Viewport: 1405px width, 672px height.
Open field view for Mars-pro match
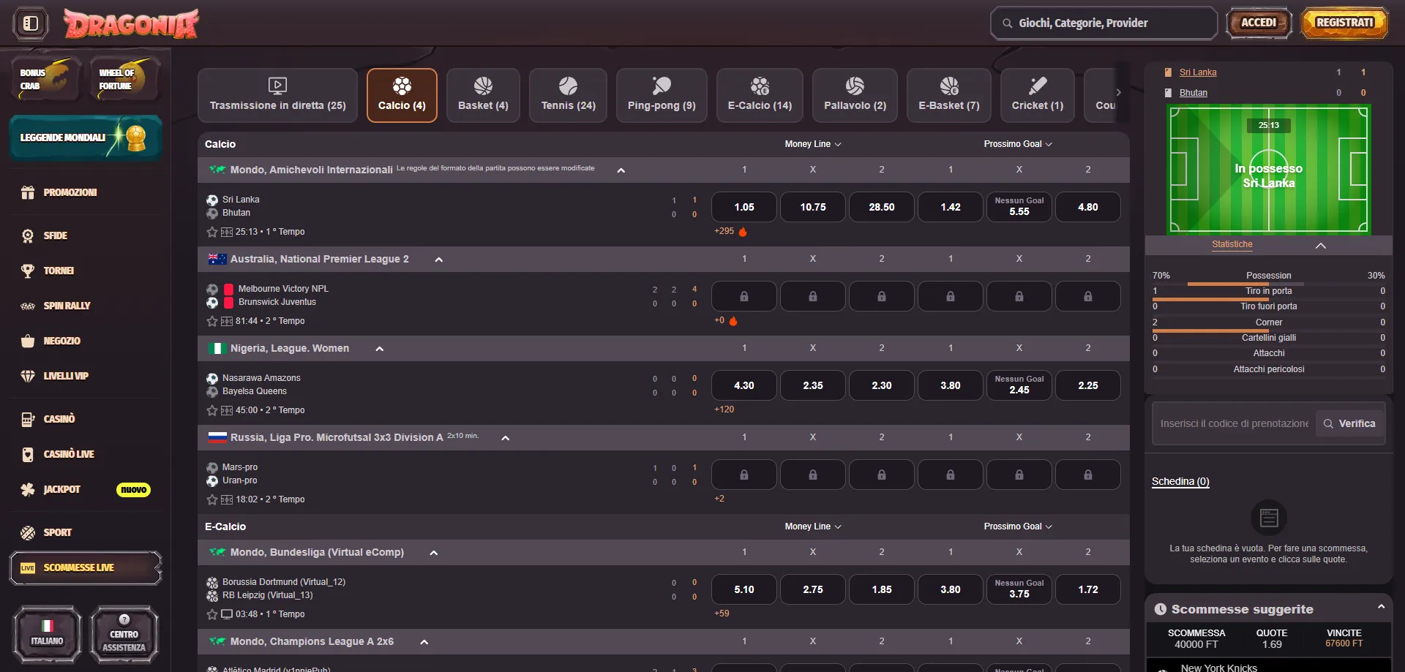(x=227, y=499)
